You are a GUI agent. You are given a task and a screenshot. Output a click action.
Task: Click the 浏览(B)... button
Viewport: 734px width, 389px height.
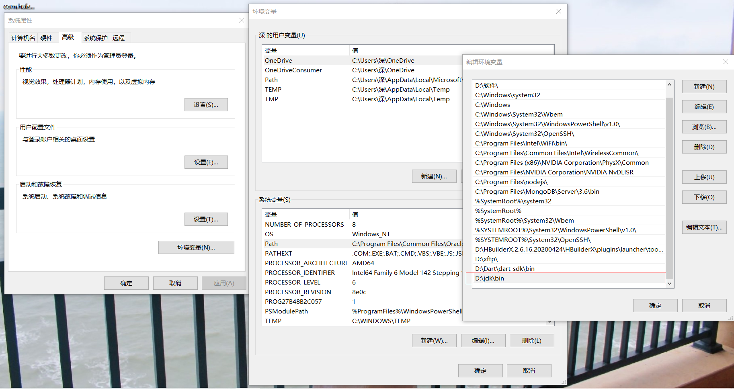tap(704, 127)
